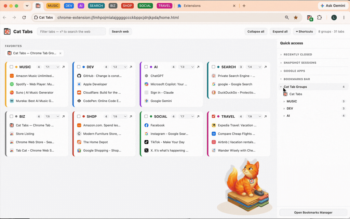Open the Shortcuts button
The height and width of the screenshot is (219, 350).
(x=304, y=31)
